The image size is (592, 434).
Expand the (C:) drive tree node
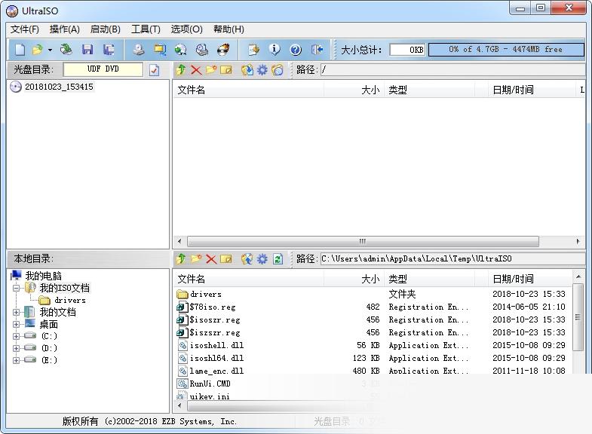tap(17, 336)
